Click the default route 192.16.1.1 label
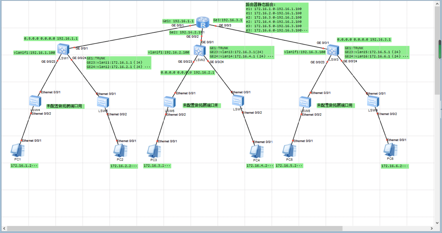 [51, 38]
